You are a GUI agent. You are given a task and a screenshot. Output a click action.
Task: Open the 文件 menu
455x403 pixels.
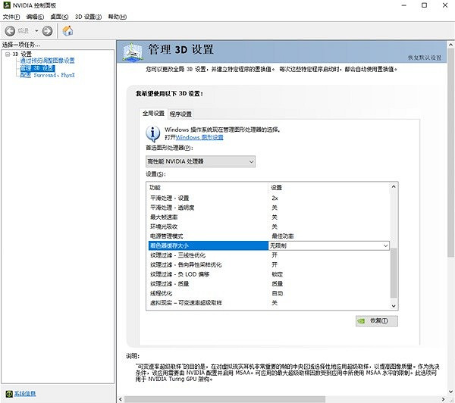click(x=11, y=17)
